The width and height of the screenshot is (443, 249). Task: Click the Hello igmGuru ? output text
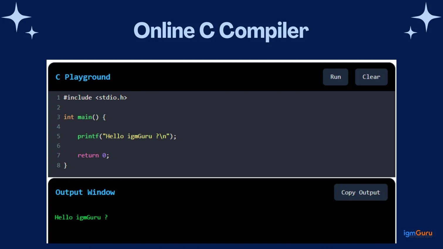tap(81, 217)
